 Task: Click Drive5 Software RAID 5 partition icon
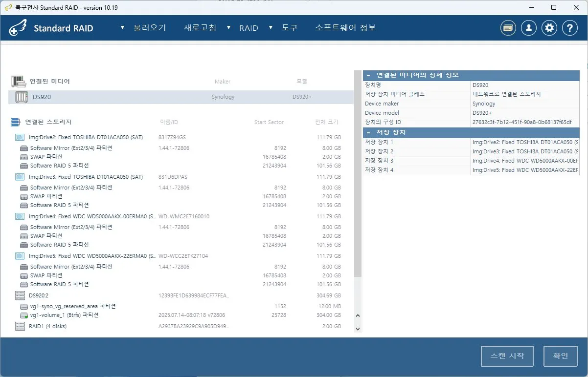point(24,284)
